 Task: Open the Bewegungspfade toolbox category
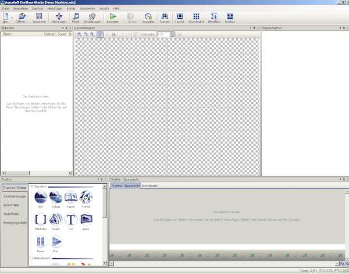tap(14, 222)
